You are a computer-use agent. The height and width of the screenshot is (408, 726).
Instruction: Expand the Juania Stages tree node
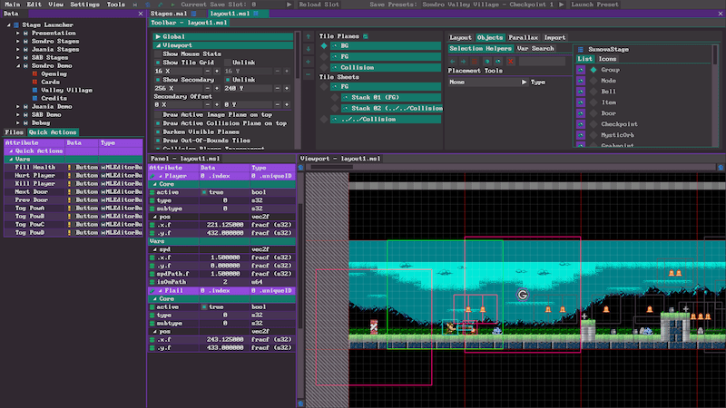click(x=18, y=49)
